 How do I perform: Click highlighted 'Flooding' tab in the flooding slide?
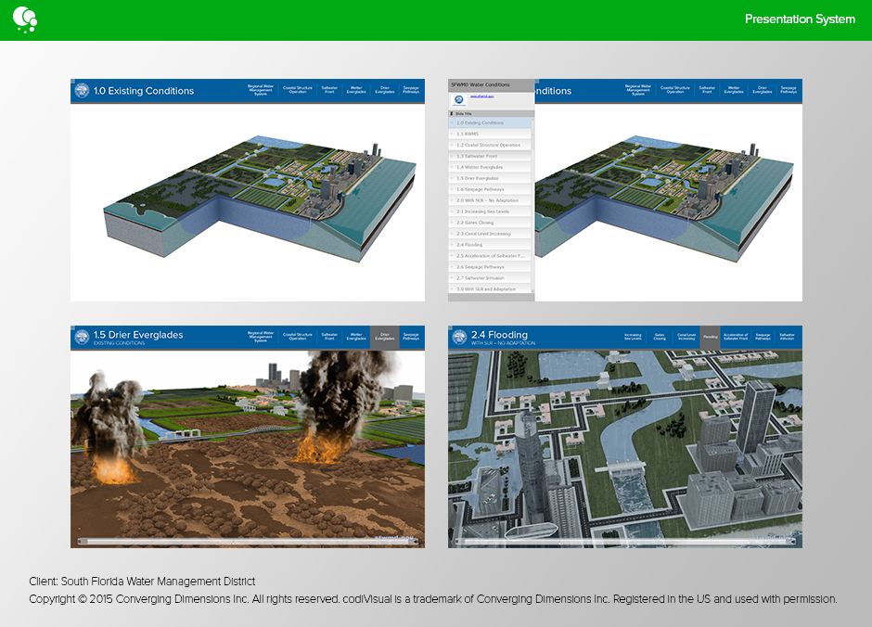[x=711, y=337]
